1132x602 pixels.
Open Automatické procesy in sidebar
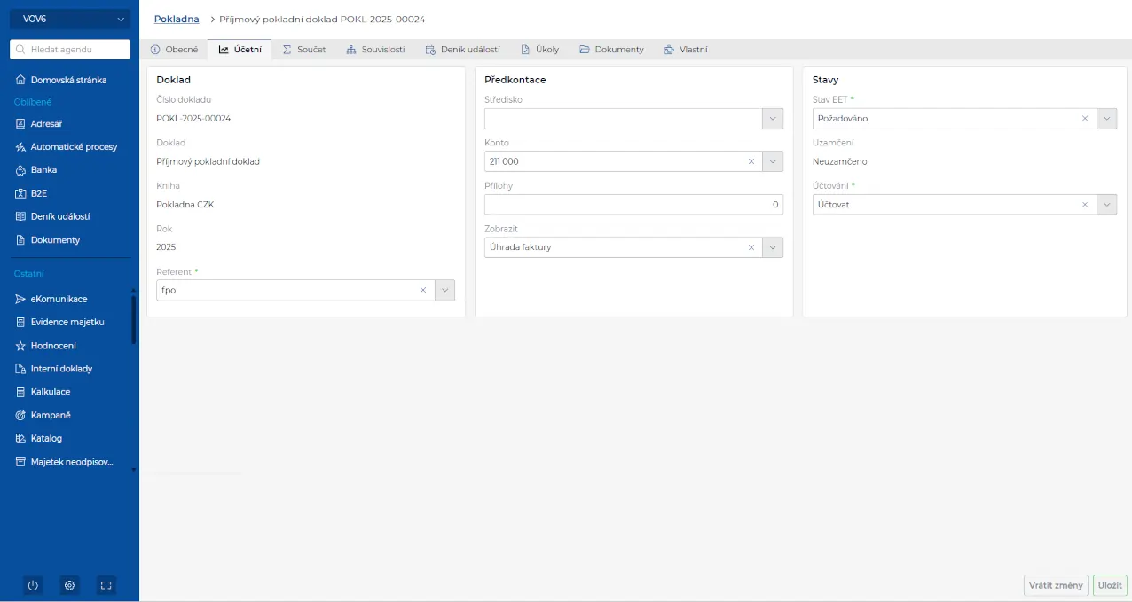click(x=73, y=147)
